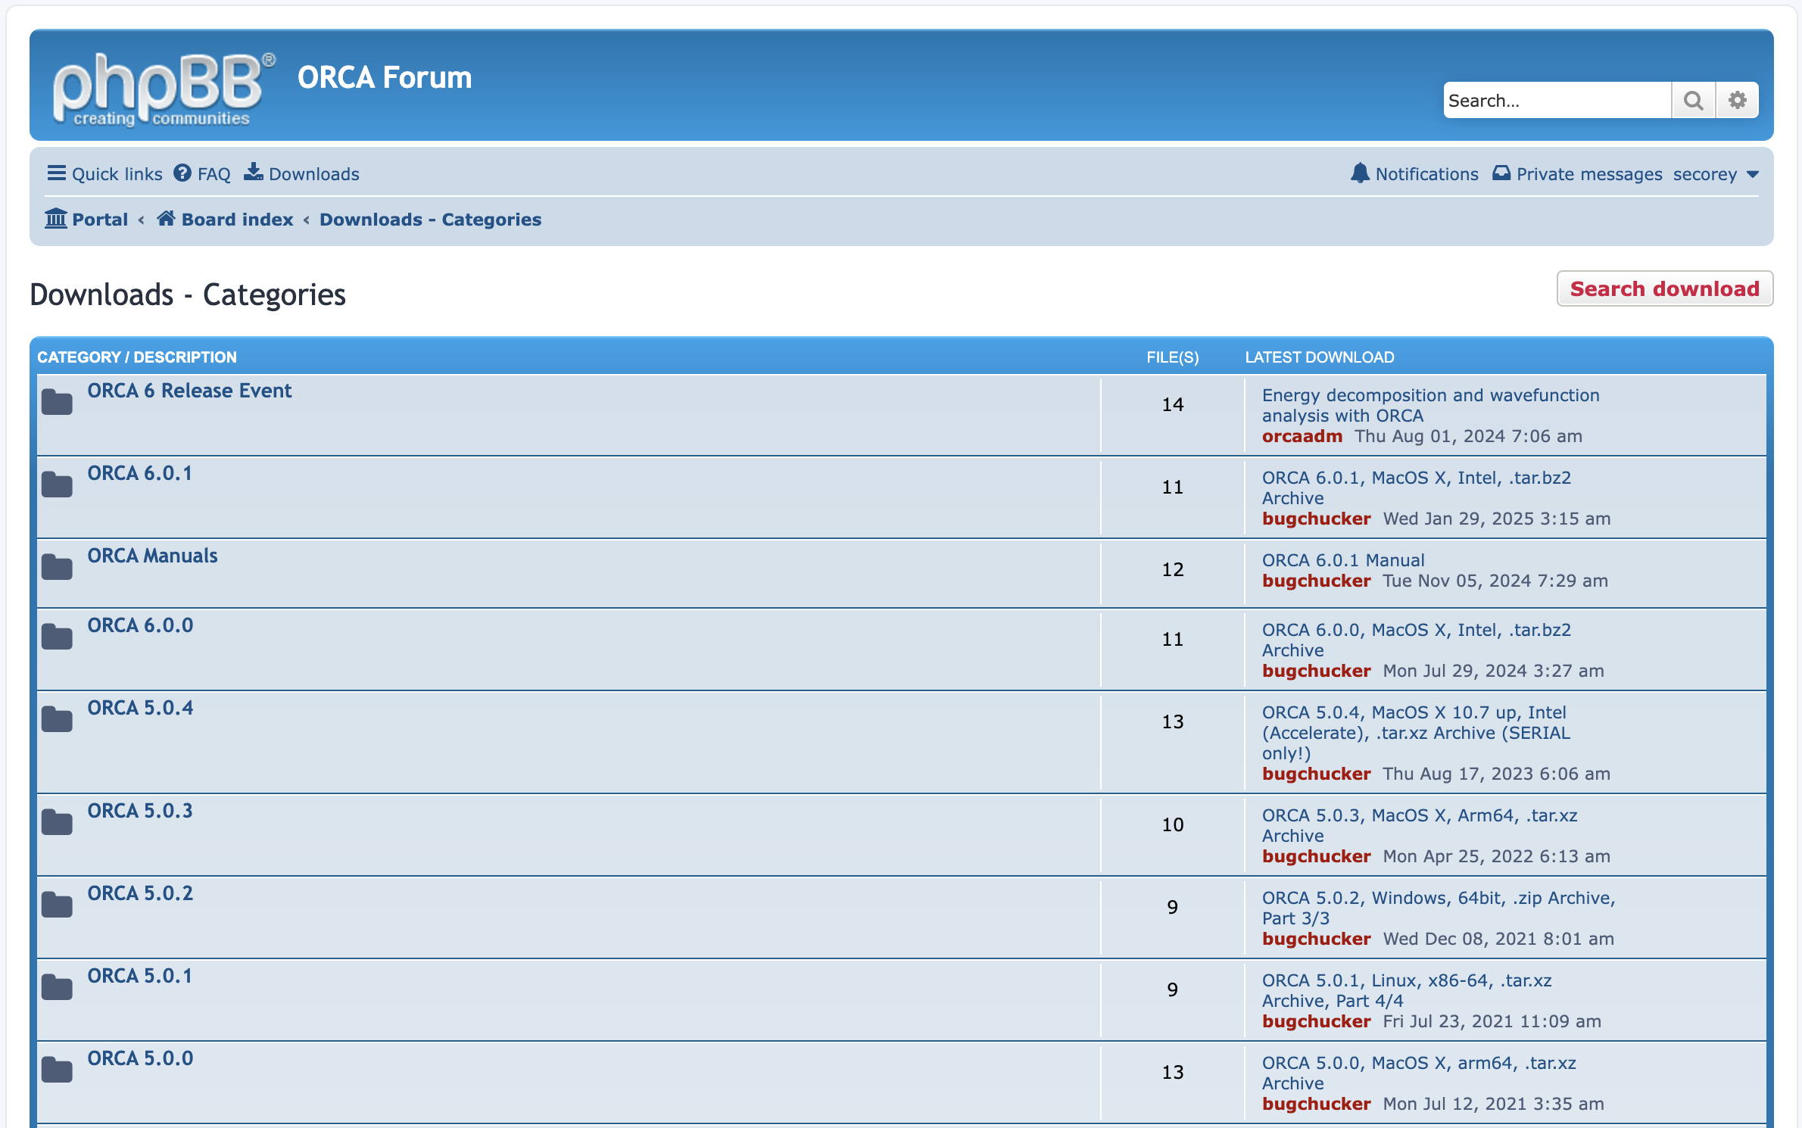Click the Private messages inbox icon
Screen dimensions: 1802x1128
tap(1501, 173)
